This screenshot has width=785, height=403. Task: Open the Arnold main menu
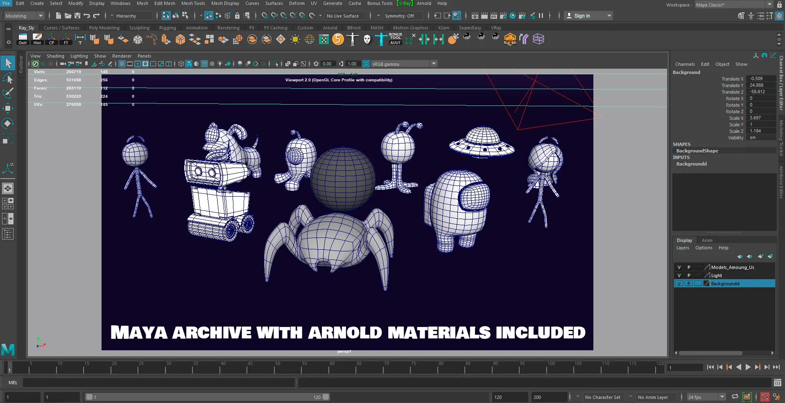tap(424, 3)
